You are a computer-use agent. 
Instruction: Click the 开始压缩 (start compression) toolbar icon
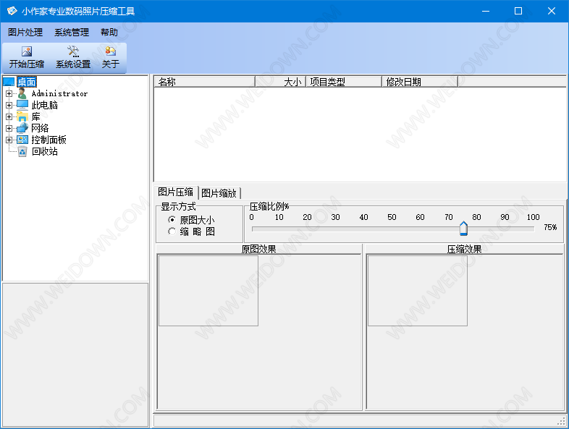point(27,51)
